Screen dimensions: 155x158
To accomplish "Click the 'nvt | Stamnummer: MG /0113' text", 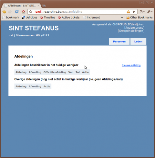I will [x=29, y=35].
